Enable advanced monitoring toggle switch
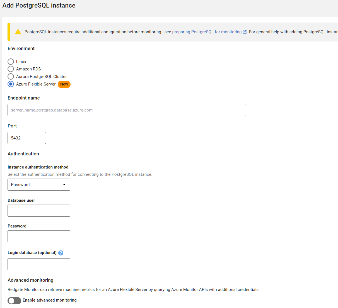The height and width of the screenshot is (308, 338). (14, 301)
